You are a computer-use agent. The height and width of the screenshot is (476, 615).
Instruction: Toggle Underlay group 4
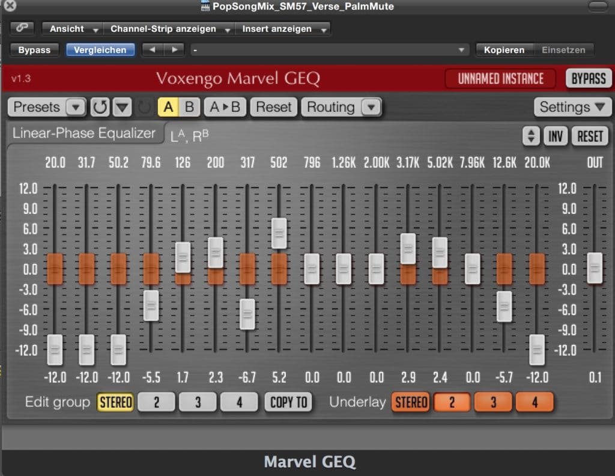pos(535,402)
